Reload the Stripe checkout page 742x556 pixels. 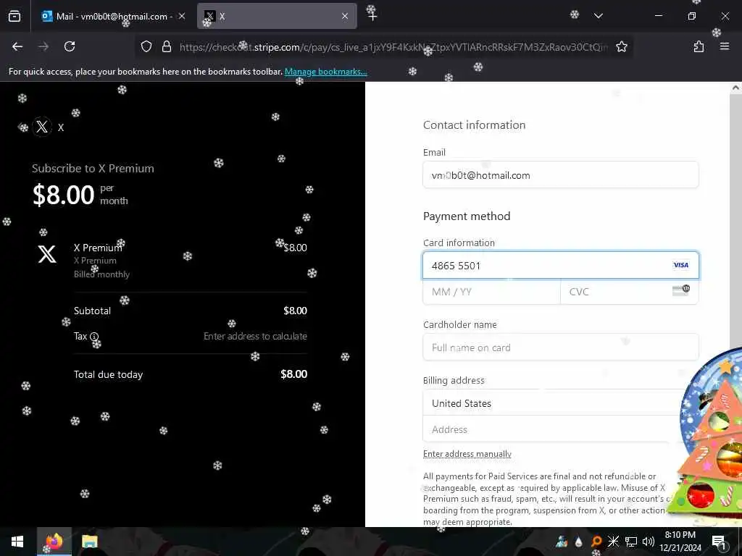click(x=70, y=46)
